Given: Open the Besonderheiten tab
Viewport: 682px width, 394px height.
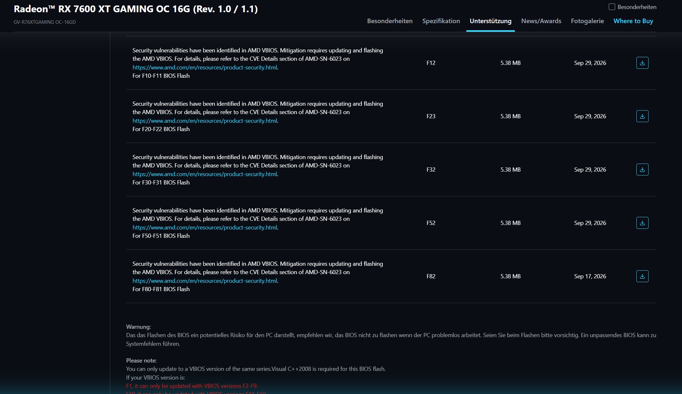Looking at the screenshot, I should 390,21.
